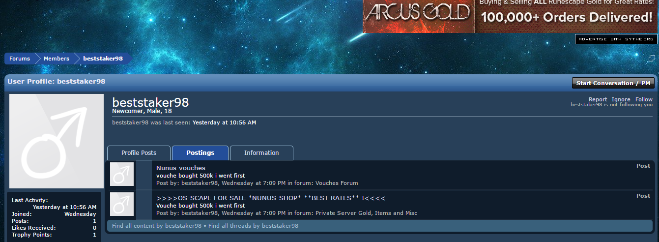Switch to Information tab
Viewport: 659px width, 242px height.
coord(261,153)
